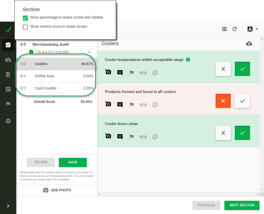Click the horizontal scrollbar left arrow

pyautogui.click(x=99, y=194)
